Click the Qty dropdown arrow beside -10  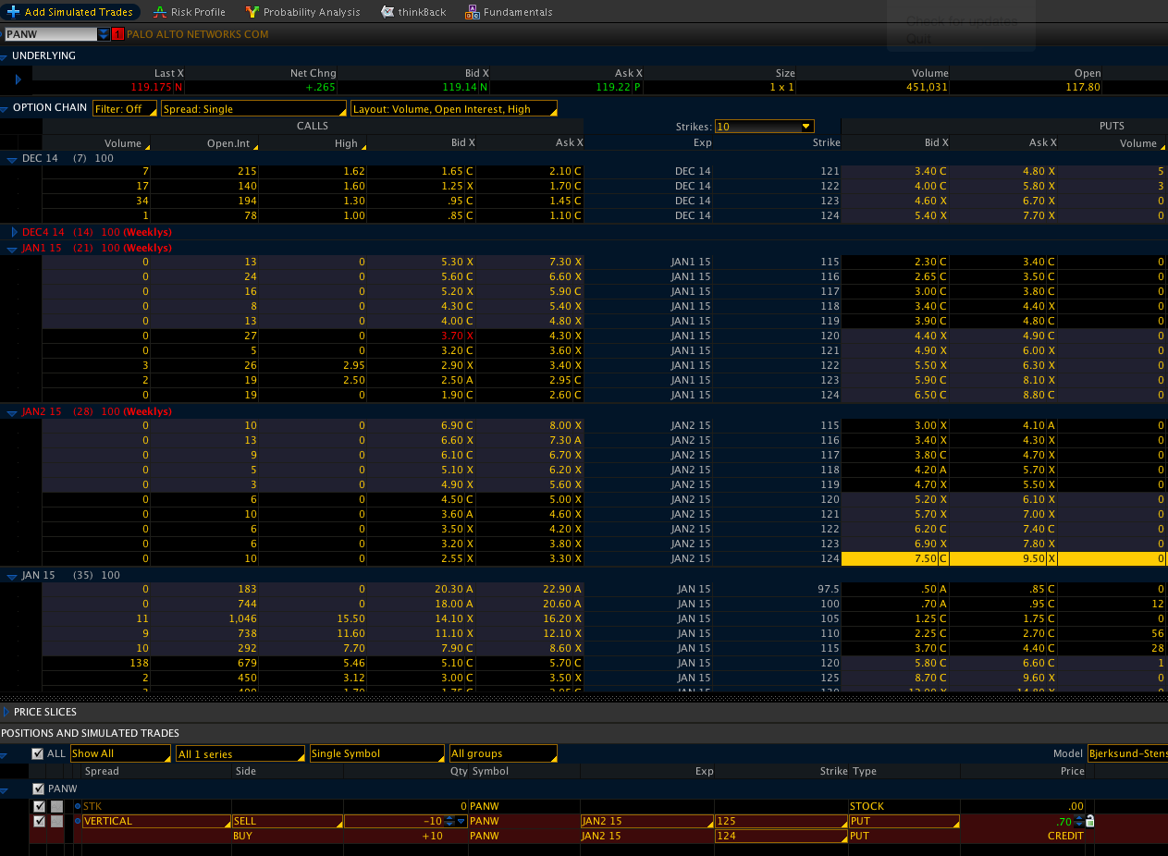pyautogui.click(x=461, y=821)
